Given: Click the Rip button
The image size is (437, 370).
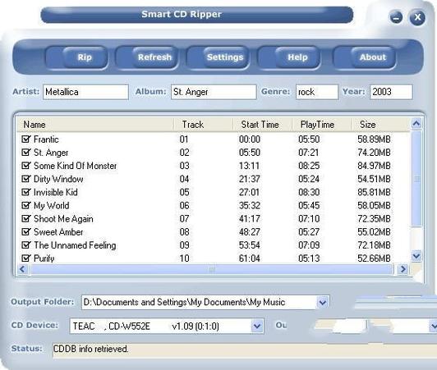Looking at the screenshot, I should (x=85, y=57).
